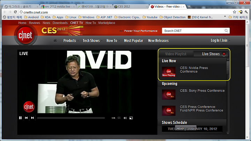Open the Windows bookmarks folder

(86, 17)
